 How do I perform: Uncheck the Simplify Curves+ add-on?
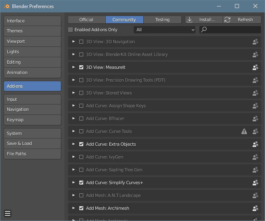click(81, 183)
